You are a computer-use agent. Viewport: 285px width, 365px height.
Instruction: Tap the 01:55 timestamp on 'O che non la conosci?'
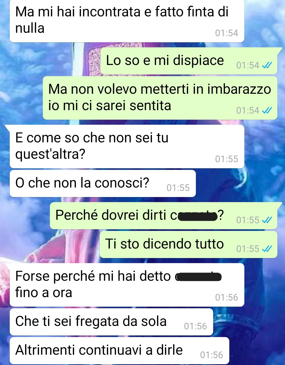click(x=178, y=188)
